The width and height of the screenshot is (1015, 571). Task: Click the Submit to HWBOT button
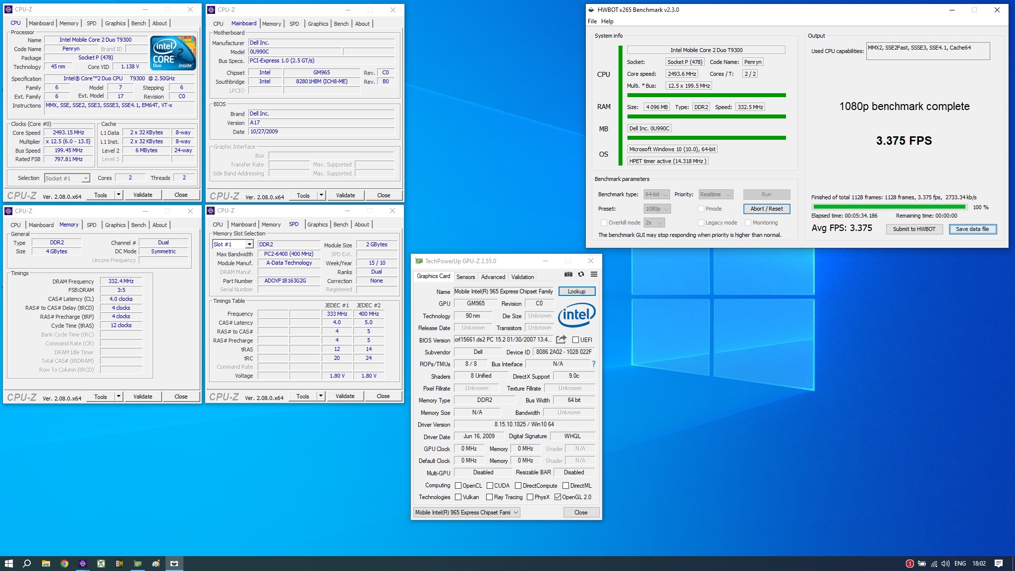click(914, 229)
